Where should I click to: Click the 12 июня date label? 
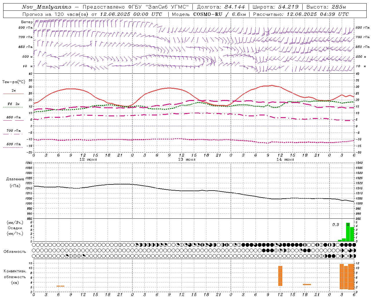coord(88,160)
